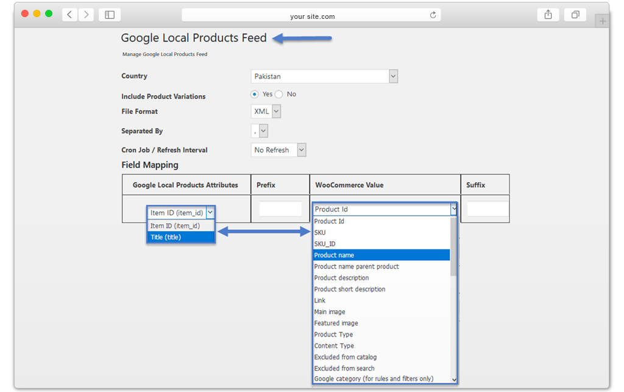
Task: Open the Country dropdown showing Pakistan
Action: (324, 76)
